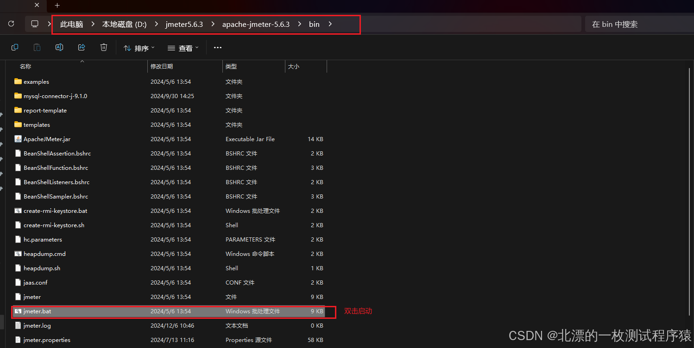This screenshot has height=348, width=694.
Task: Select the examples folder icon
Action: pyautogui.click(x=18, y=81)
